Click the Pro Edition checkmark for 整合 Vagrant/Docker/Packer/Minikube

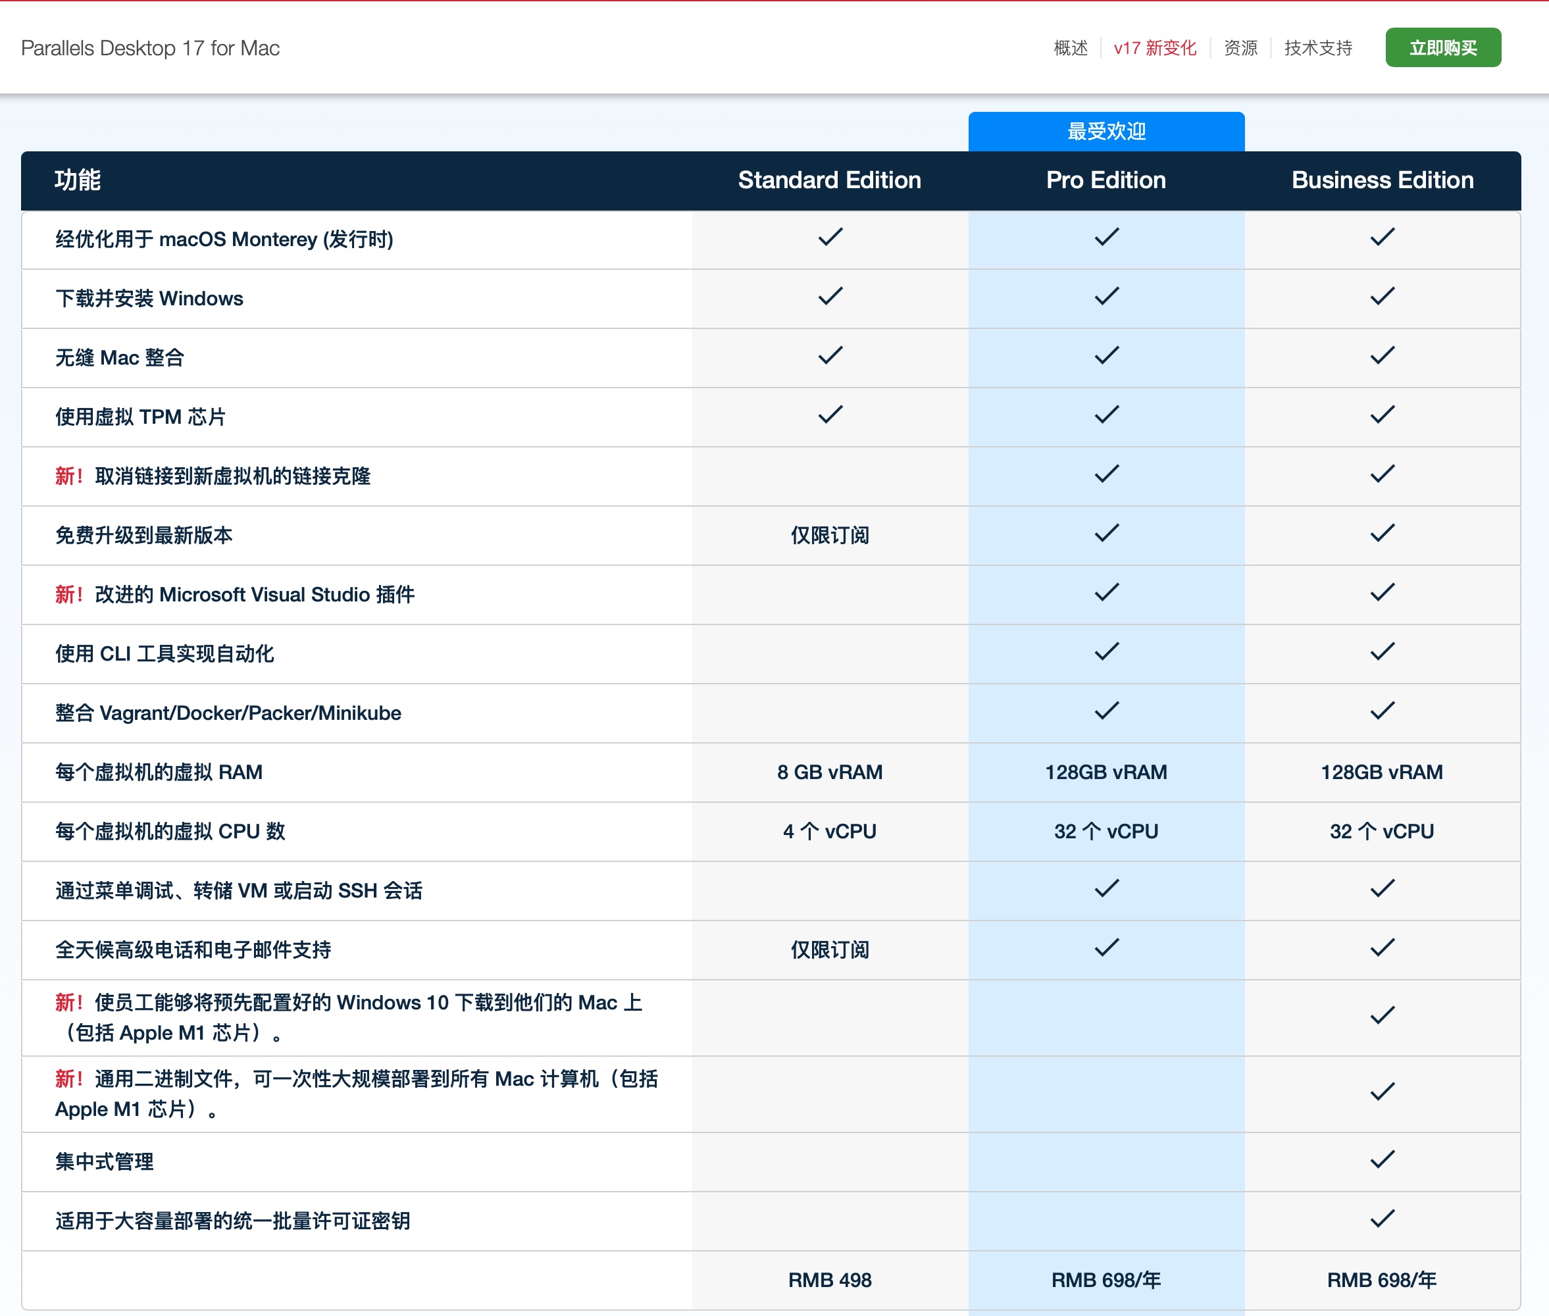1105,711
